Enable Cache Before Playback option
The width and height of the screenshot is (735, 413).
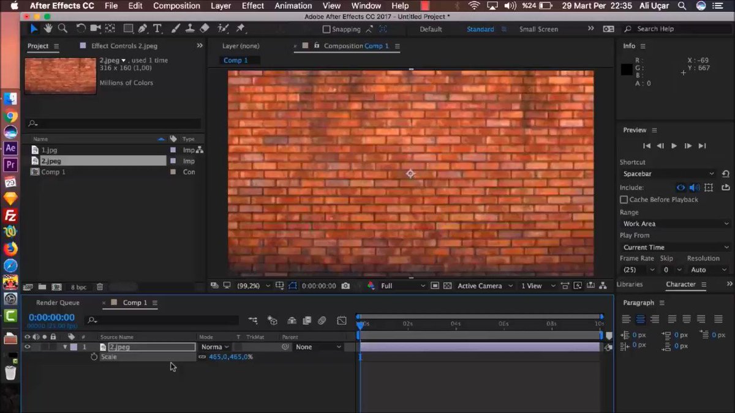pyautogui.click(x=623, y=199)
